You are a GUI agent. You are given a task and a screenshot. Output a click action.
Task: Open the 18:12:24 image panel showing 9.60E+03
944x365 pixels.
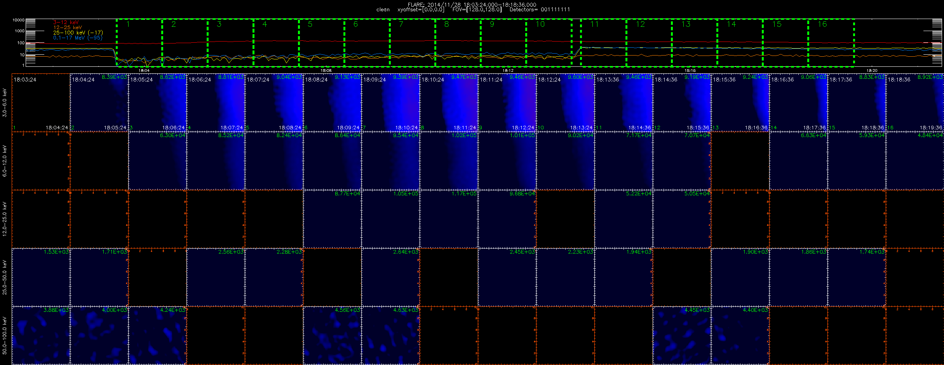[x=565, y=103]
